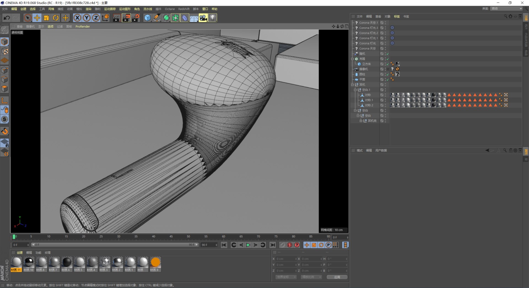The height and width of the screenshot is (288, 529).
Task: Collapse the 耳机 tree node
Action: pyautogui.click(x=352, y=85)
